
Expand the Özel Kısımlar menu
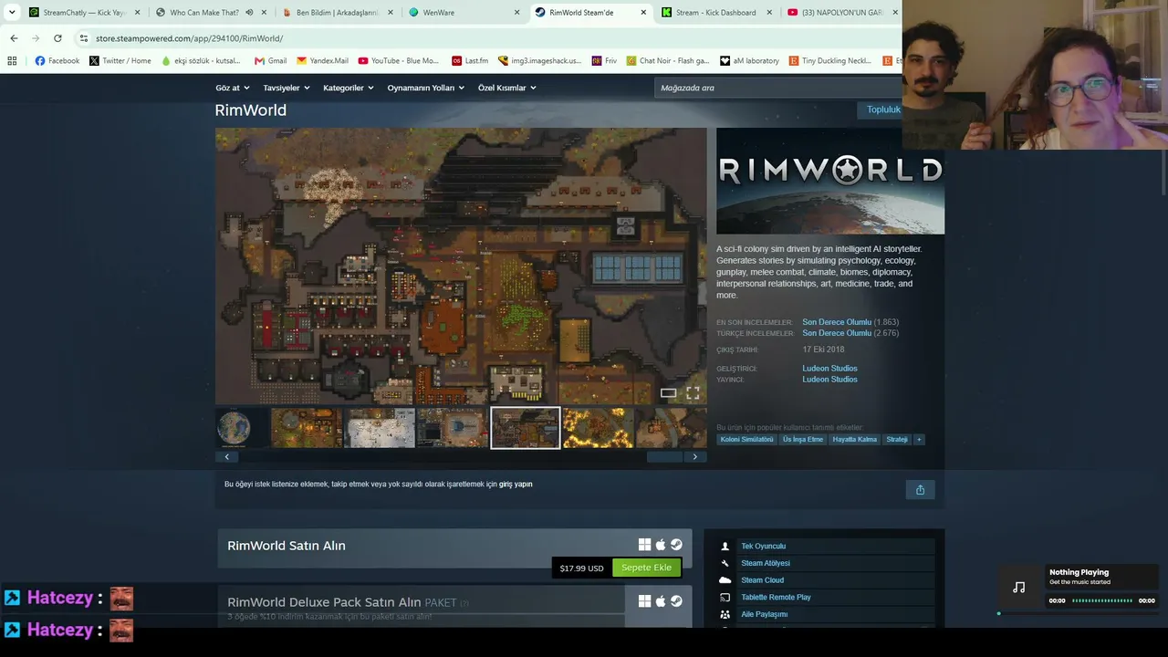tap(507, 88)
